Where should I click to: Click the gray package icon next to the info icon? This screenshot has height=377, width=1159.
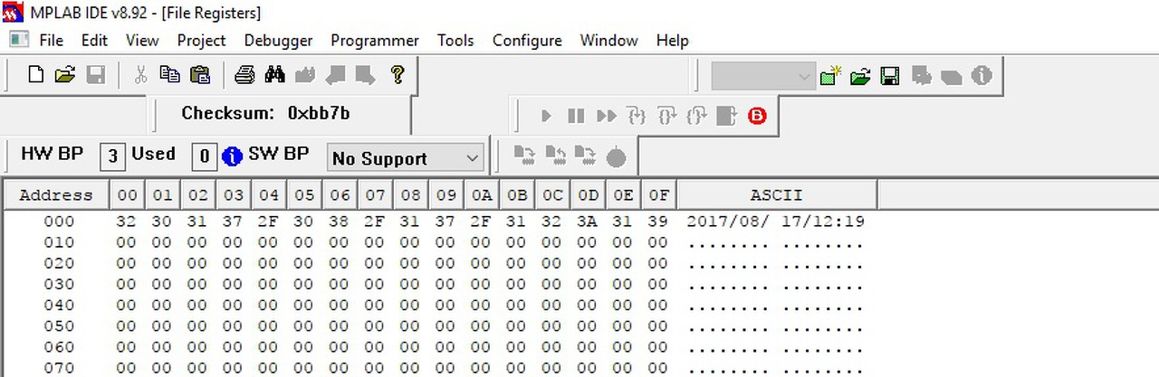tap(952, 76)
